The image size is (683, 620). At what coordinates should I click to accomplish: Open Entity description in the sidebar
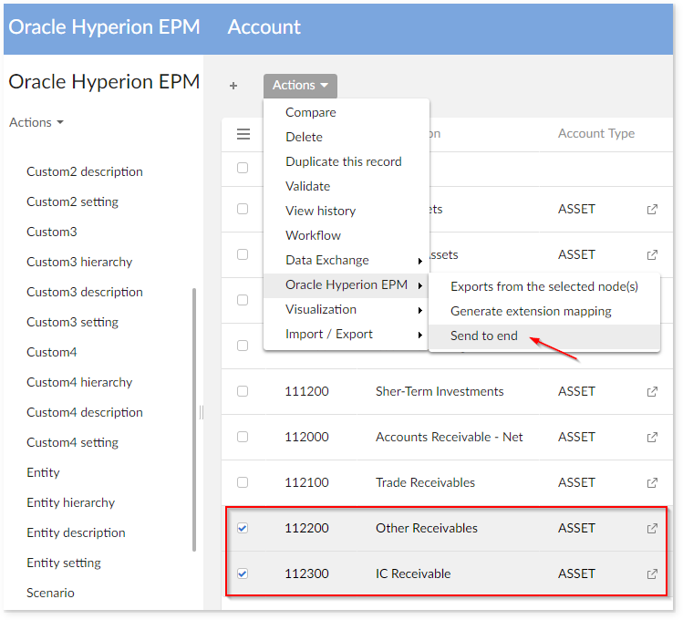[76, 532]
